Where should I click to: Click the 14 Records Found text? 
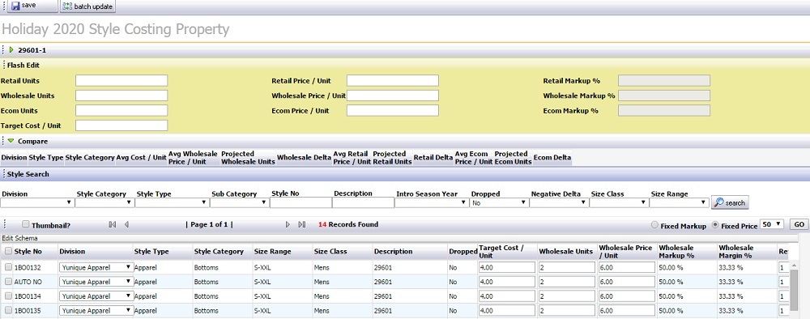click(x=348, y=224)
